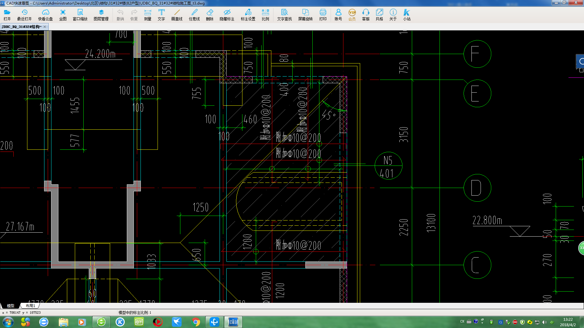
Task: Open the 账号 account panel
Action: (x=338, y=15)
